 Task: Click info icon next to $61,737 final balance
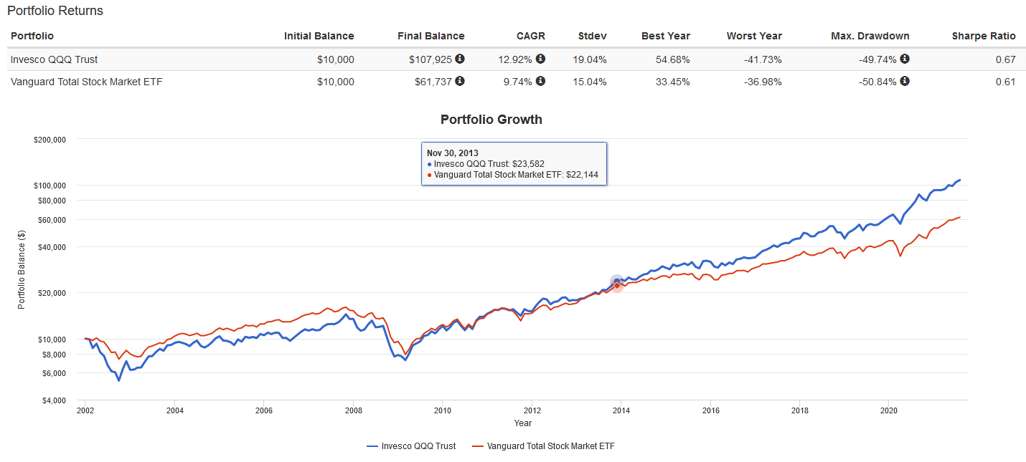[460, 81]
